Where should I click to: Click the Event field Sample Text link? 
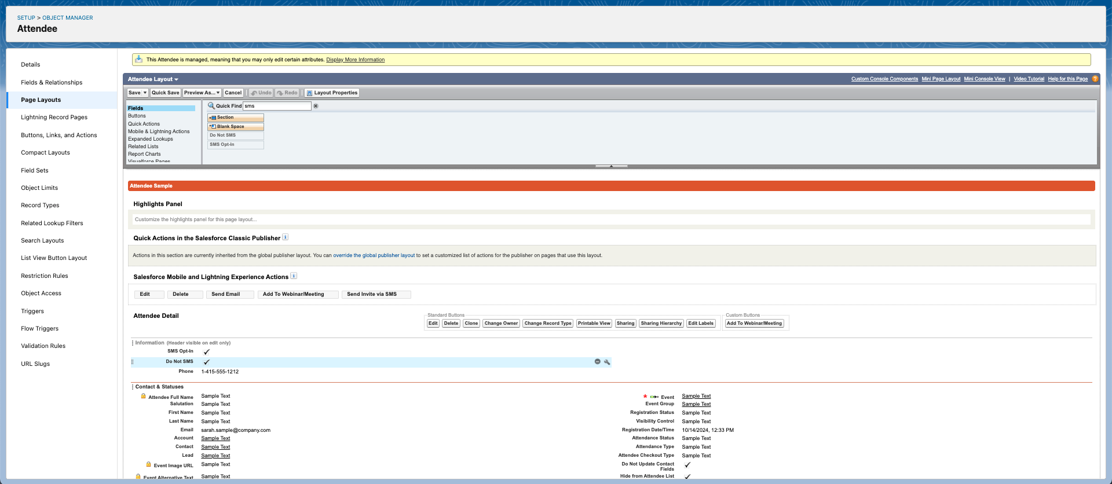tap(696, 397)
